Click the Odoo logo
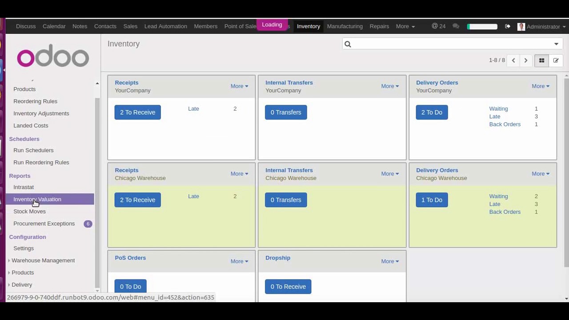This screenshot has height=320, width=569. 53,56
